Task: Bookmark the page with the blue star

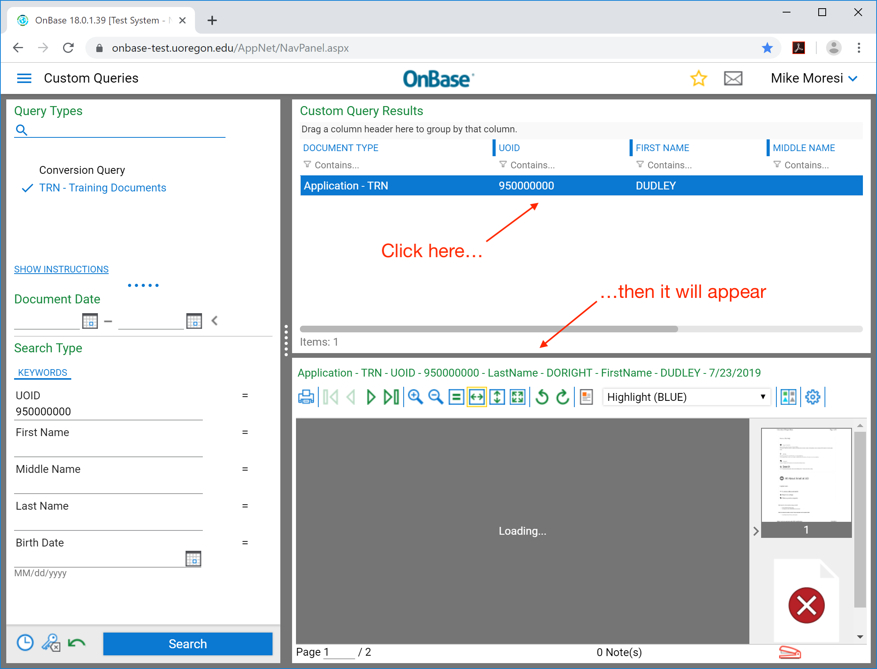Action: tap(767, 48)
